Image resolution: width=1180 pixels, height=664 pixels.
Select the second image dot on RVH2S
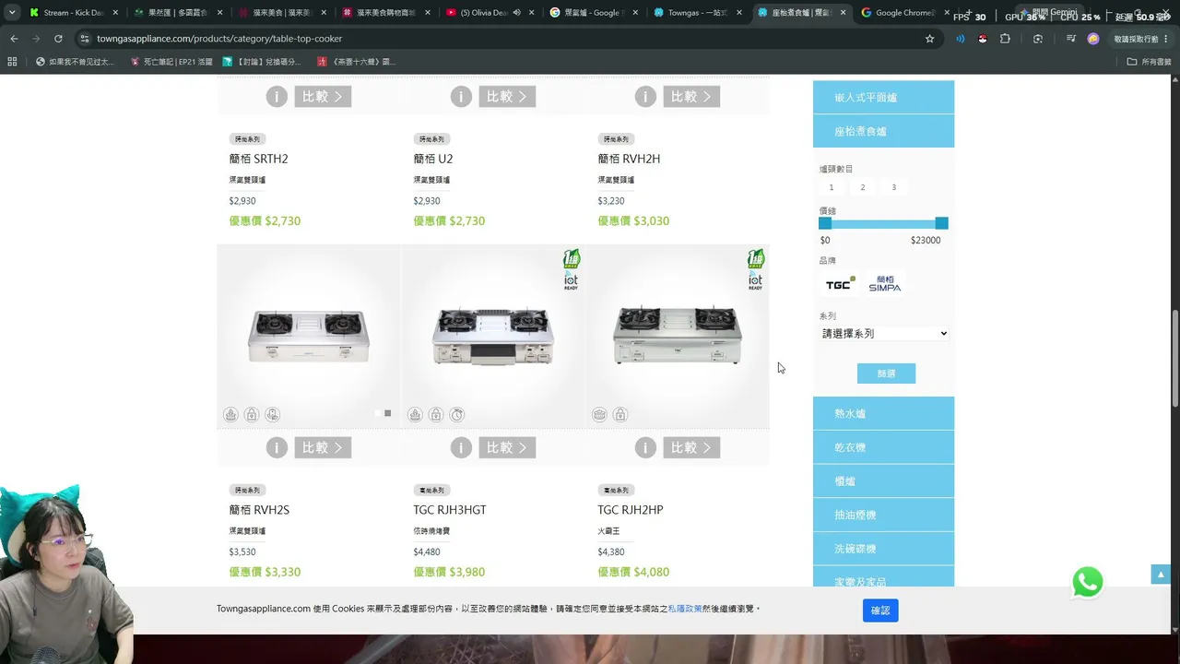point(388,413)
